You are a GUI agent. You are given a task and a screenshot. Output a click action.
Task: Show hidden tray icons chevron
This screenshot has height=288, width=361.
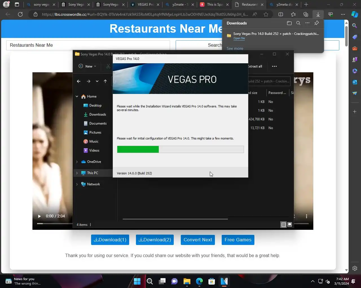[x=312, y=281]
